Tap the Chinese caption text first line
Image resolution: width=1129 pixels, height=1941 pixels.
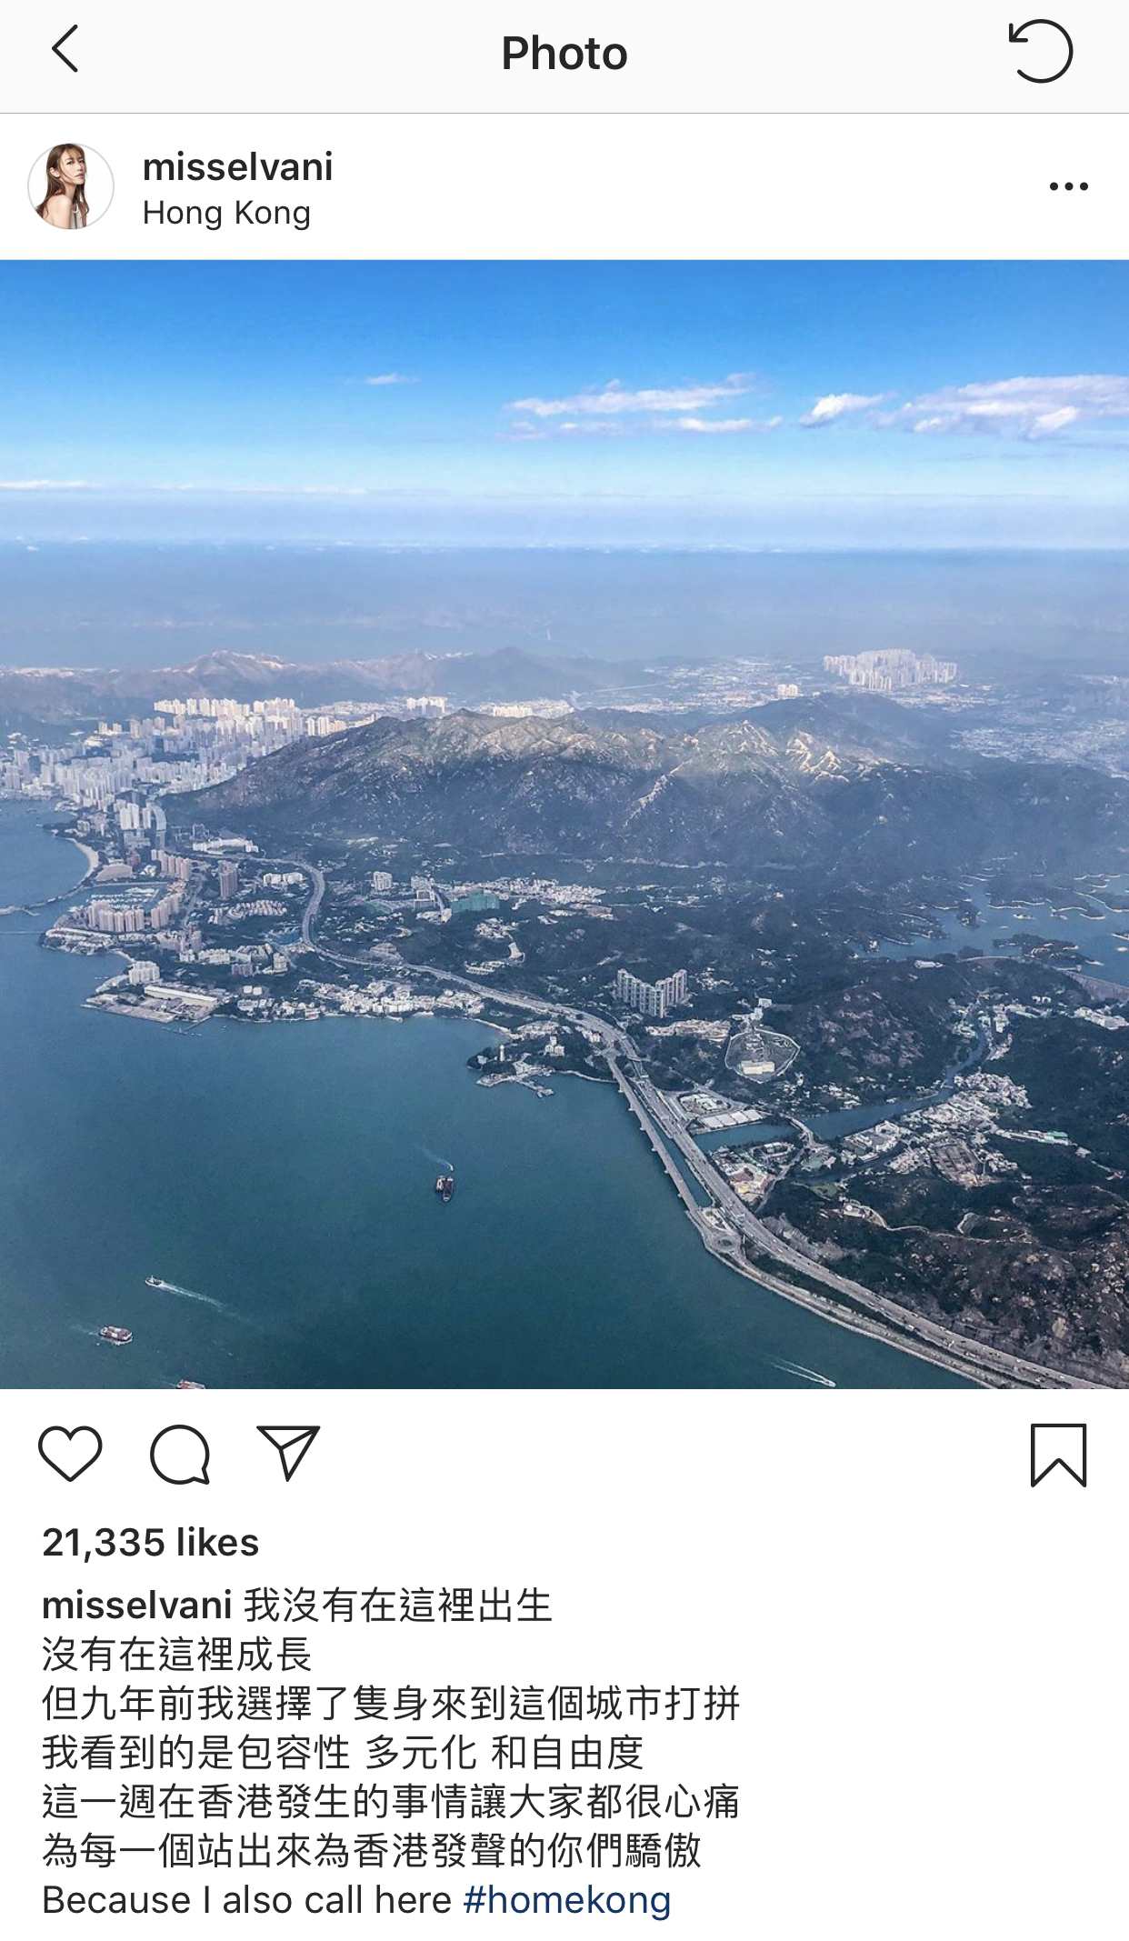point(398,1606)
